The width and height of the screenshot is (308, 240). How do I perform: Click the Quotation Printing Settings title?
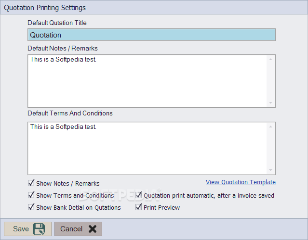pyautogui.click(x=45, y=8)
